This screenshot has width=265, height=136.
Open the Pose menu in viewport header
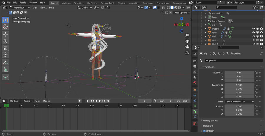point(52,8)
